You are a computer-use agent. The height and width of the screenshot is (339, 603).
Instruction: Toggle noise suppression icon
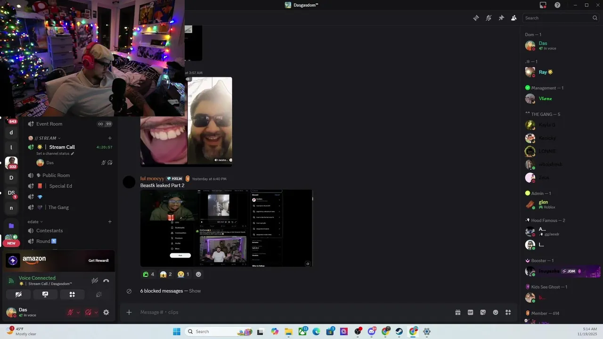[95, 281]
